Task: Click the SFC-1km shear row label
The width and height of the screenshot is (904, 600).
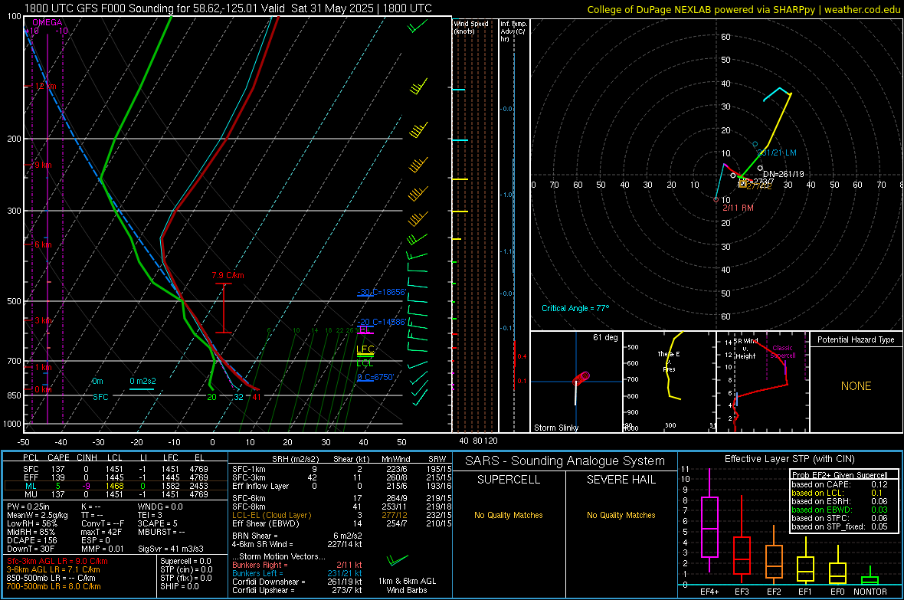Action: tap(249, 469)
